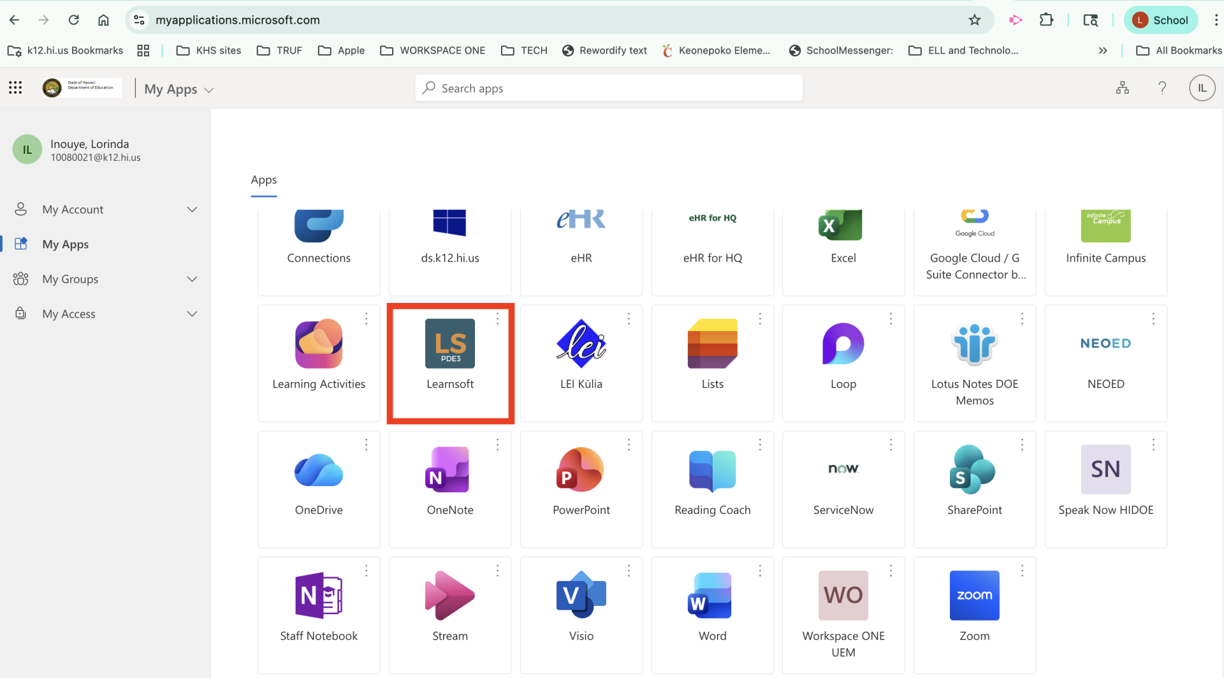The height and width of the screenshot is (678, 1224).
Task: Open the My Apps header dropdown
Action: 178,89
